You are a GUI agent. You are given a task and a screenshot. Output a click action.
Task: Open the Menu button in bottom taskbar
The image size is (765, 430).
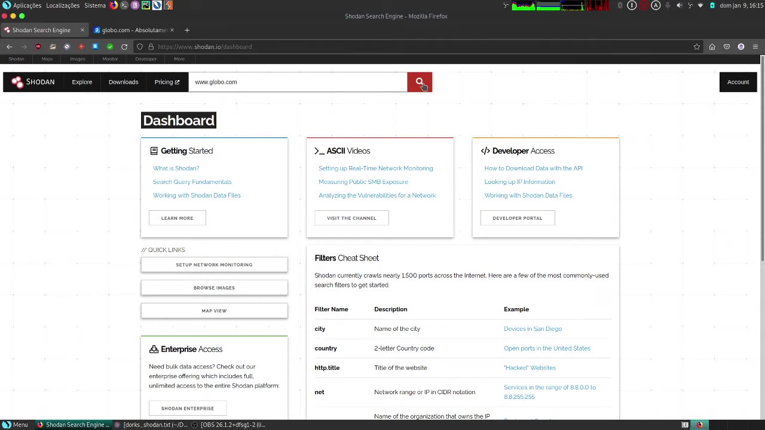pos(15,425)
